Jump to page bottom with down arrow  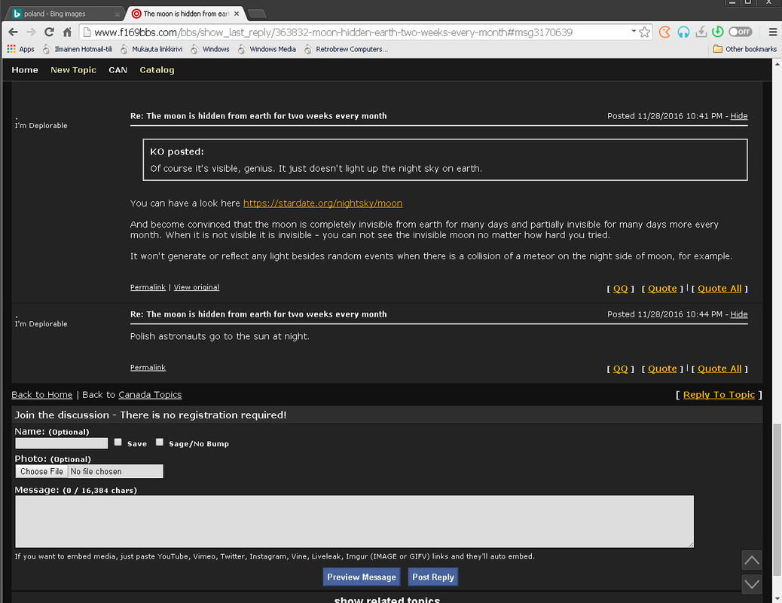point(752,584)
